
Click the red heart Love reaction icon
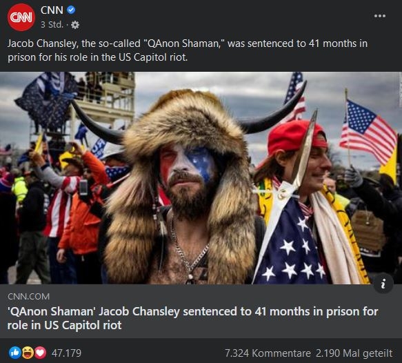40,353
